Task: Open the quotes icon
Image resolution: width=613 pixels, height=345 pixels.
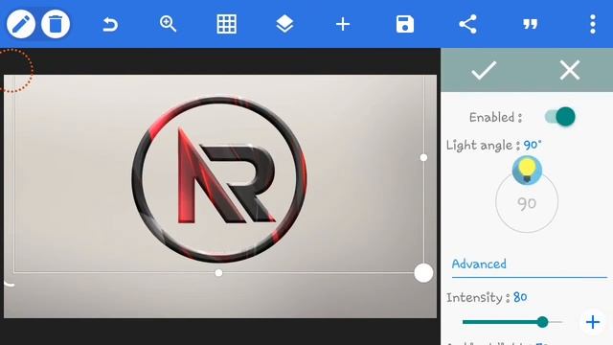Action: click(530, 25)
